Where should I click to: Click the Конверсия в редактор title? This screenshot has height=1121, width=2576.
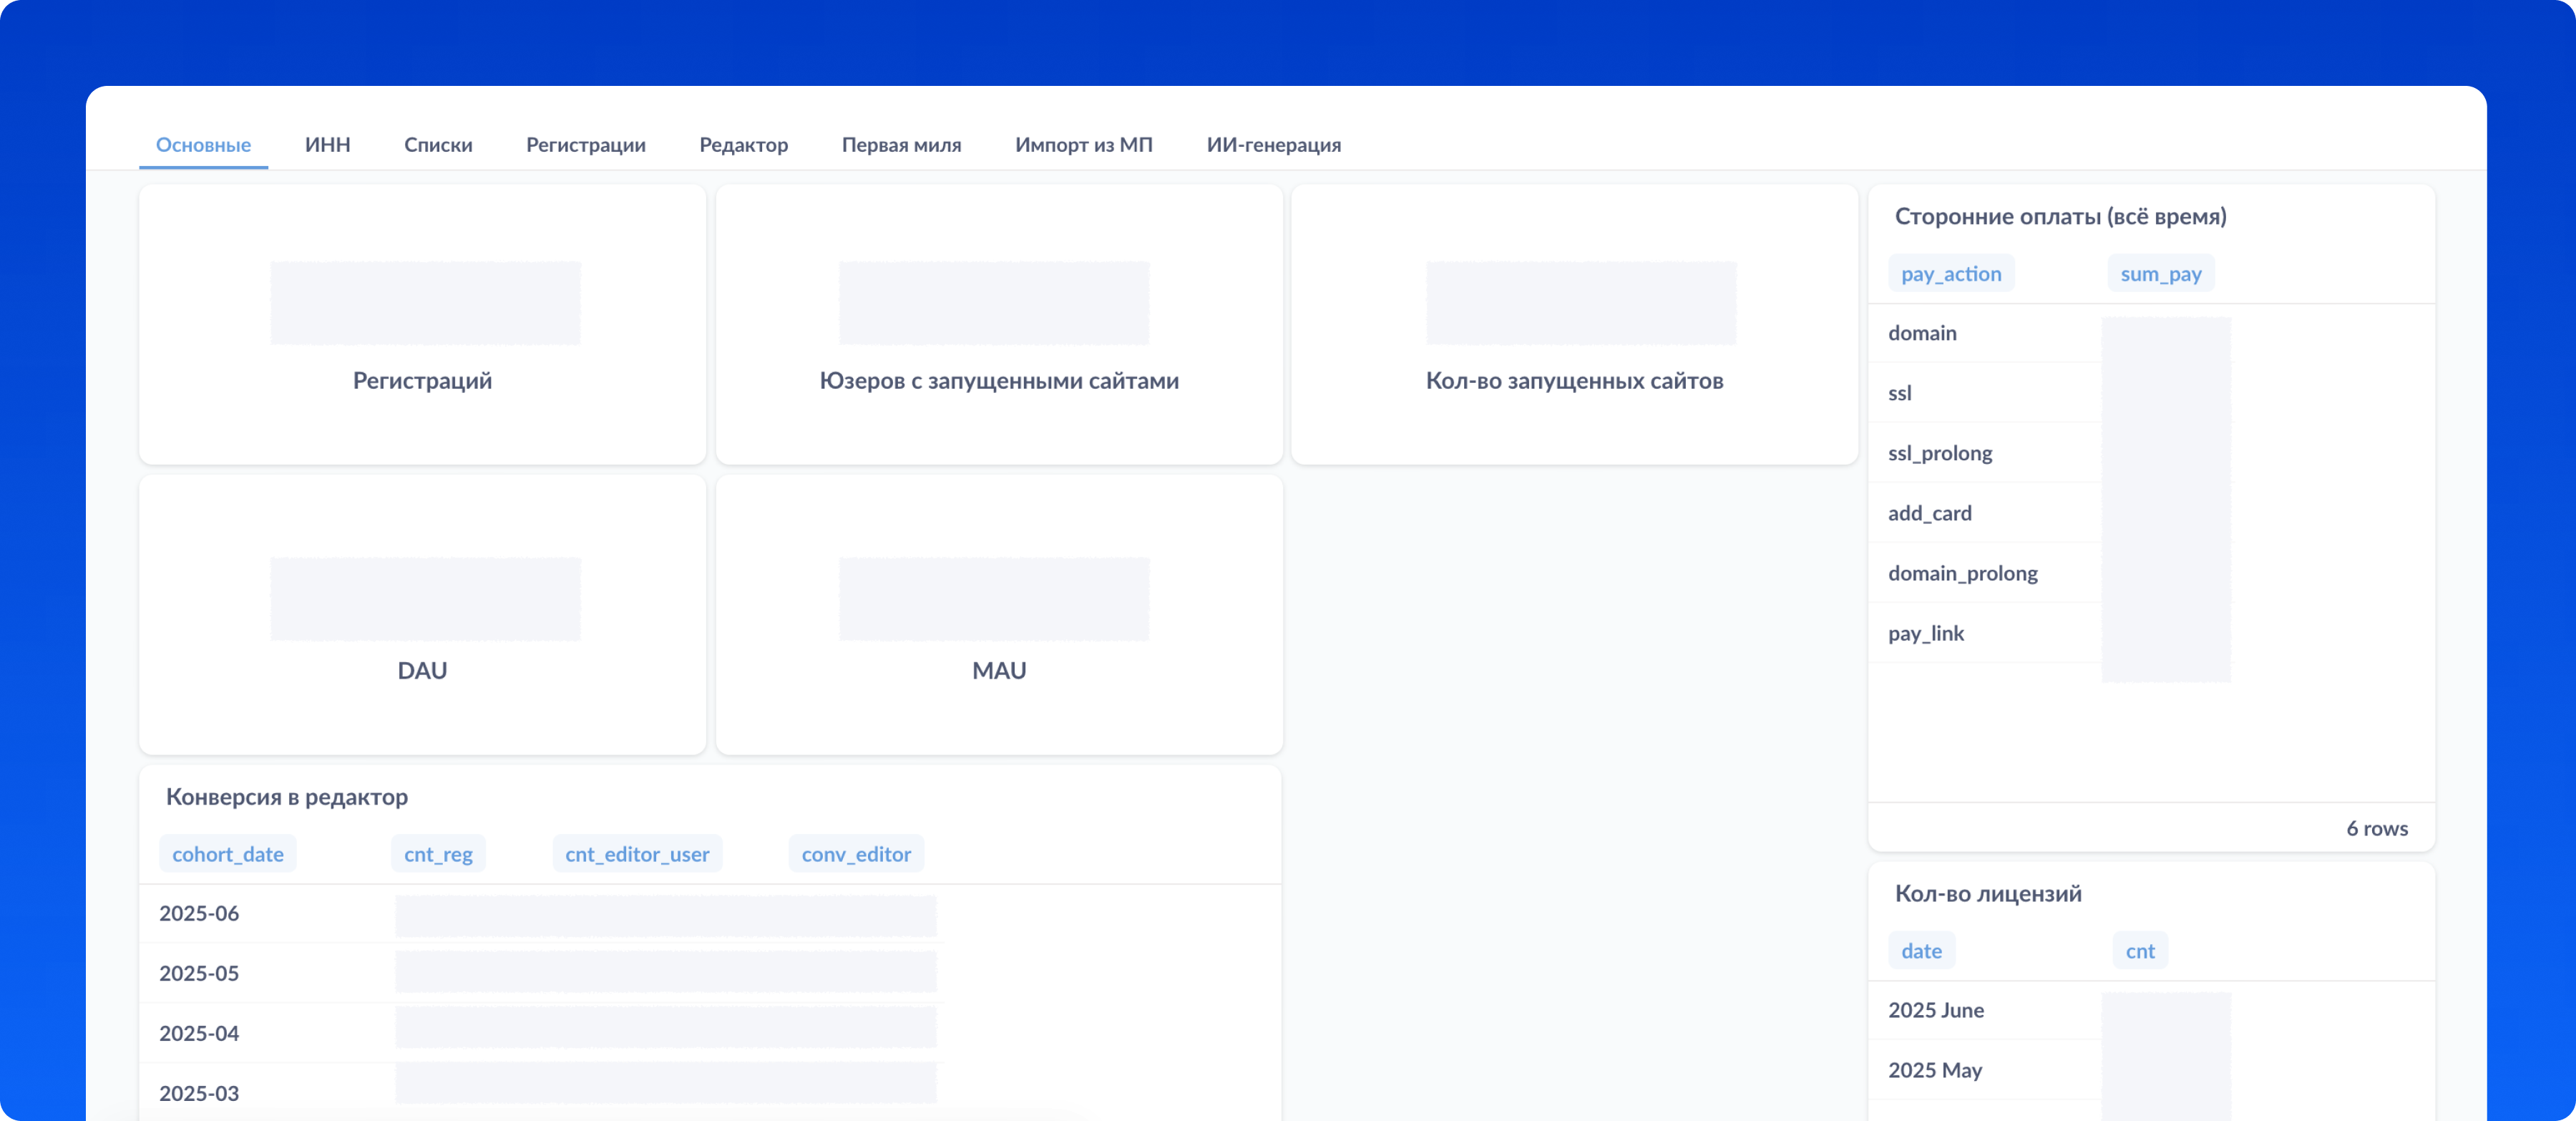click(x=287, y=797)
